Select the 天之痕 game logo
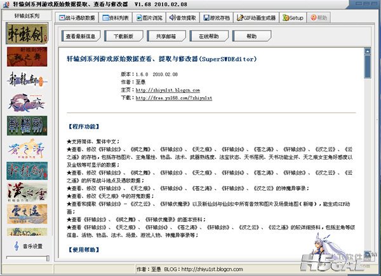This screenshot has width=381, height=276. (x=27, y=102)
